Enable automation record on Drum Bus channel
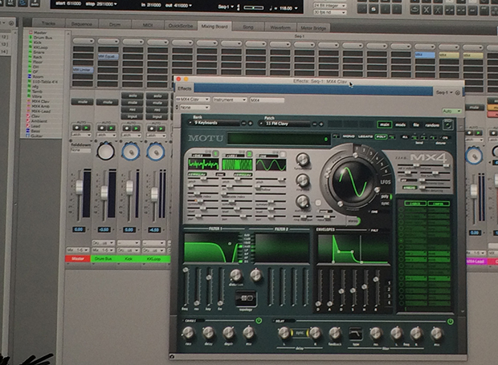Image resolution: width=498 pixels, height=365 pixels. 102,128
